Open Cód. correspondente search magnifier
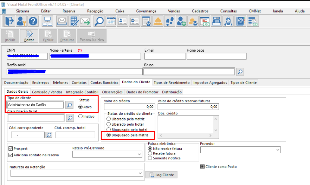The height and width of the screenshot is (185, 310). coord(49,135)
